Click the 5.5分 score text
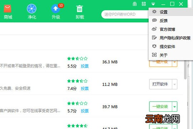The width and height of the screenshot is (193, 129). click(x=72, y=66)
